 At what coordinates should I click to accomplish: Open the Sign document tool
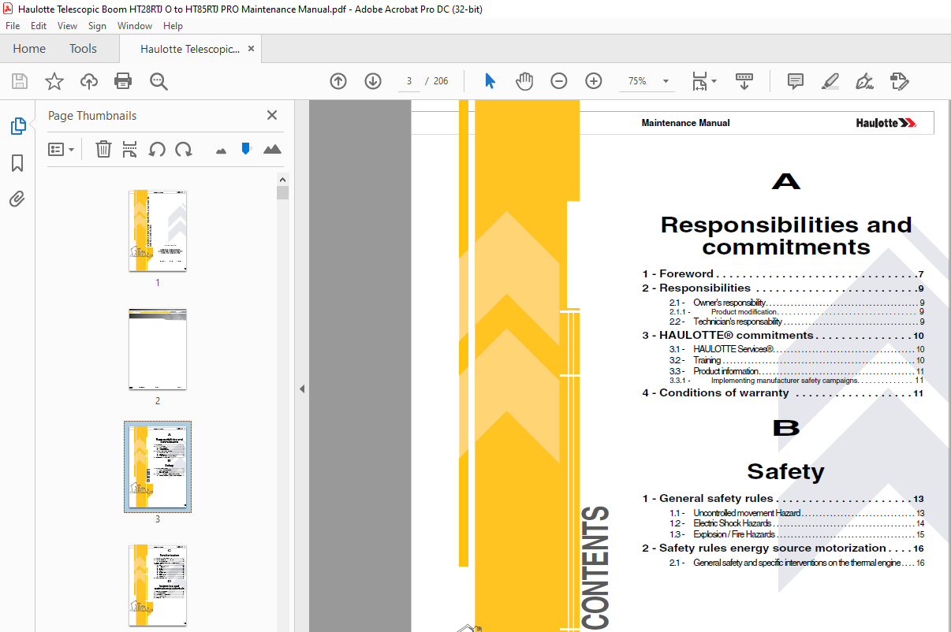(x=864, y=81)
